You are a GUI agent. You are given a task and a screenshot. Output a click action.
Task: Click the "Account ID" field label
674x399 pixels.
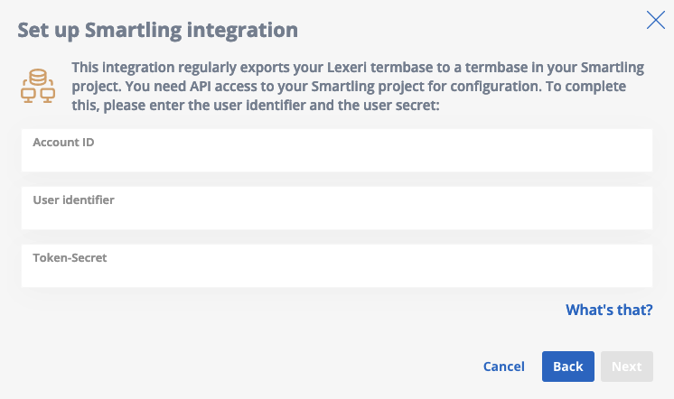pos(63,142)
